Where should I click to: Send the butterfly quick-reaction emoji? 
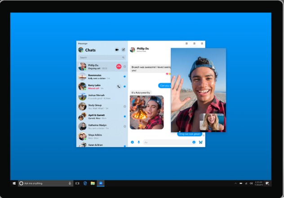tap(201, 142)
